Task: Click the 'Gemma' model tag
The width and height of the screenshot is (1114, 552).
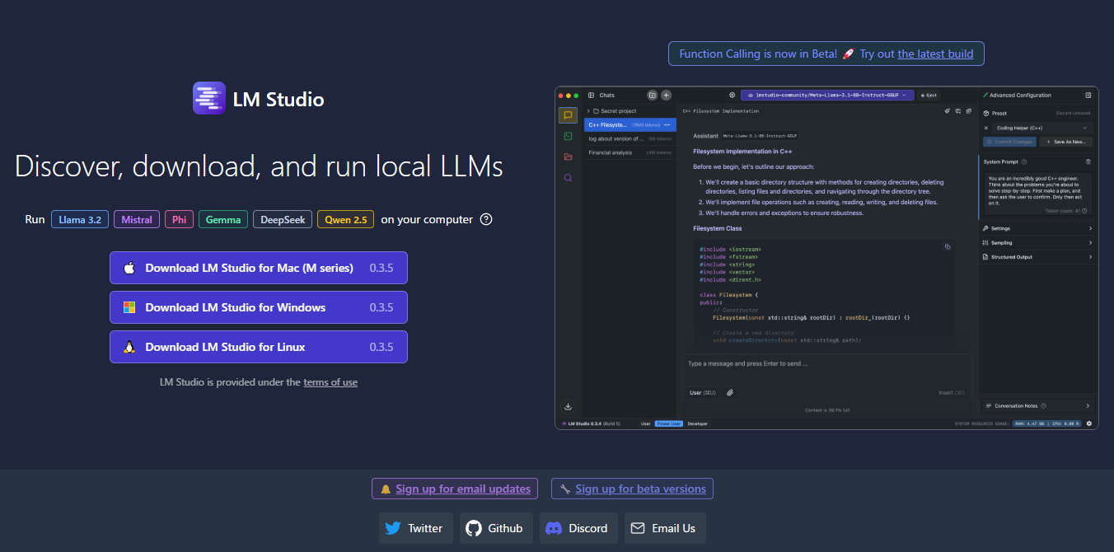Action: (x=223, y=219)
